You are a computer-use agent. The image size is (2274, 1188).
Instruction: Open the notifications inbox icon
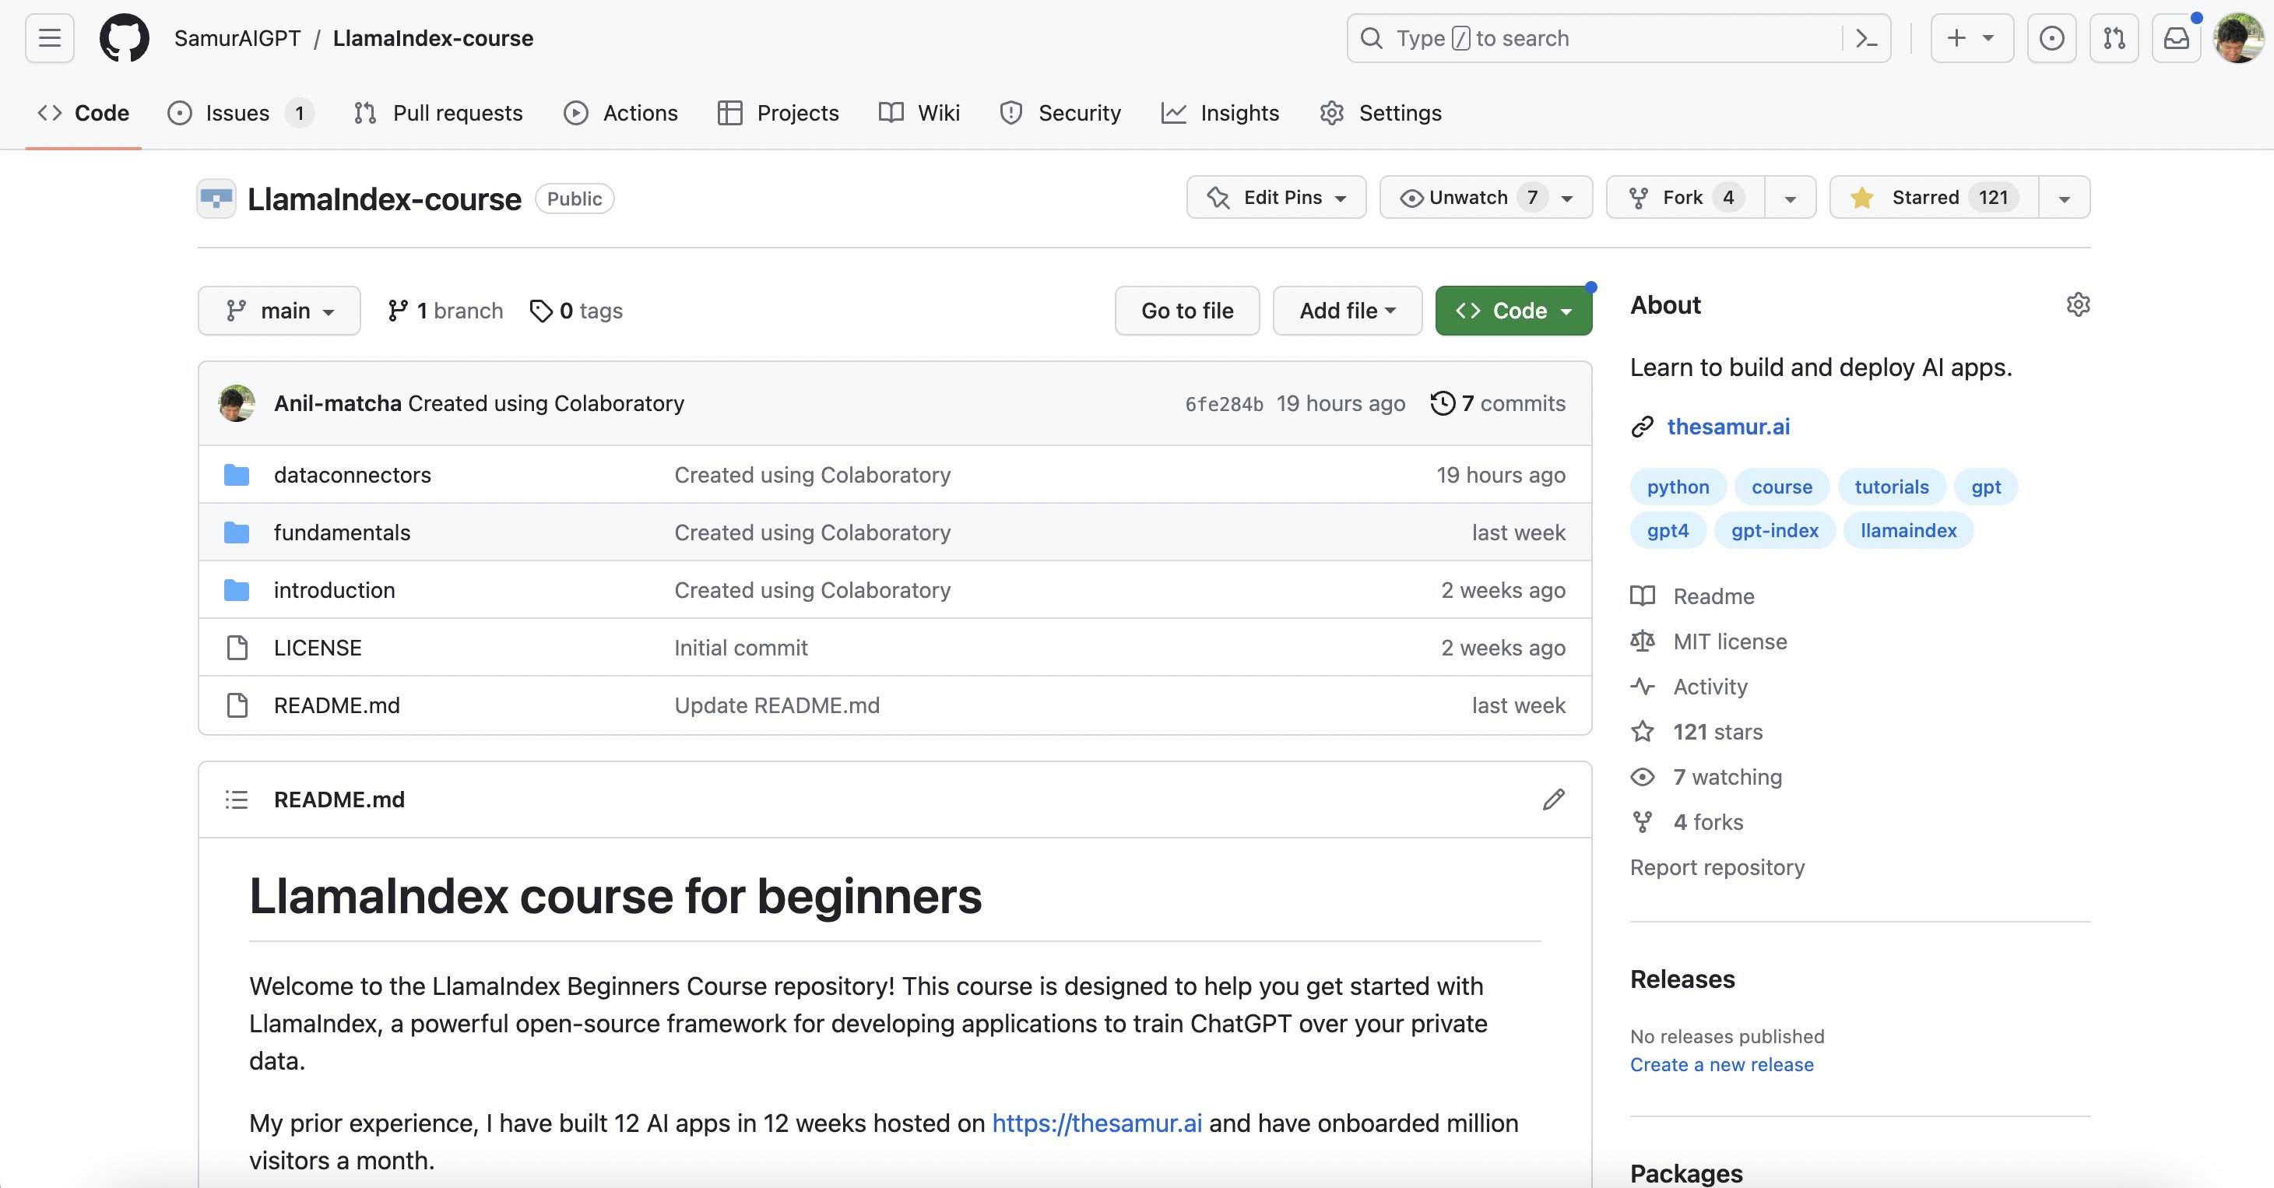[2175, 38]
